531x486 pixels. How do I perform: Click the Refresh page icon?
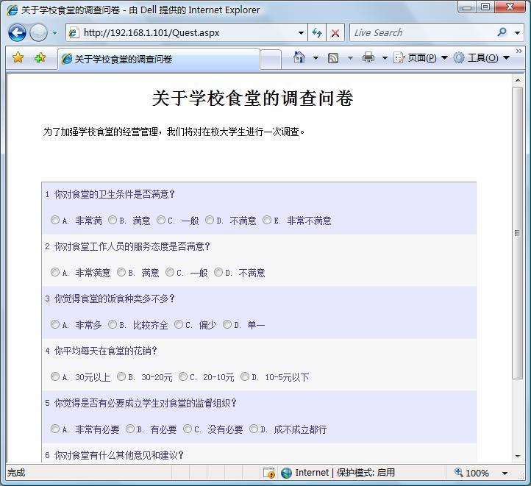pos(317,33)
